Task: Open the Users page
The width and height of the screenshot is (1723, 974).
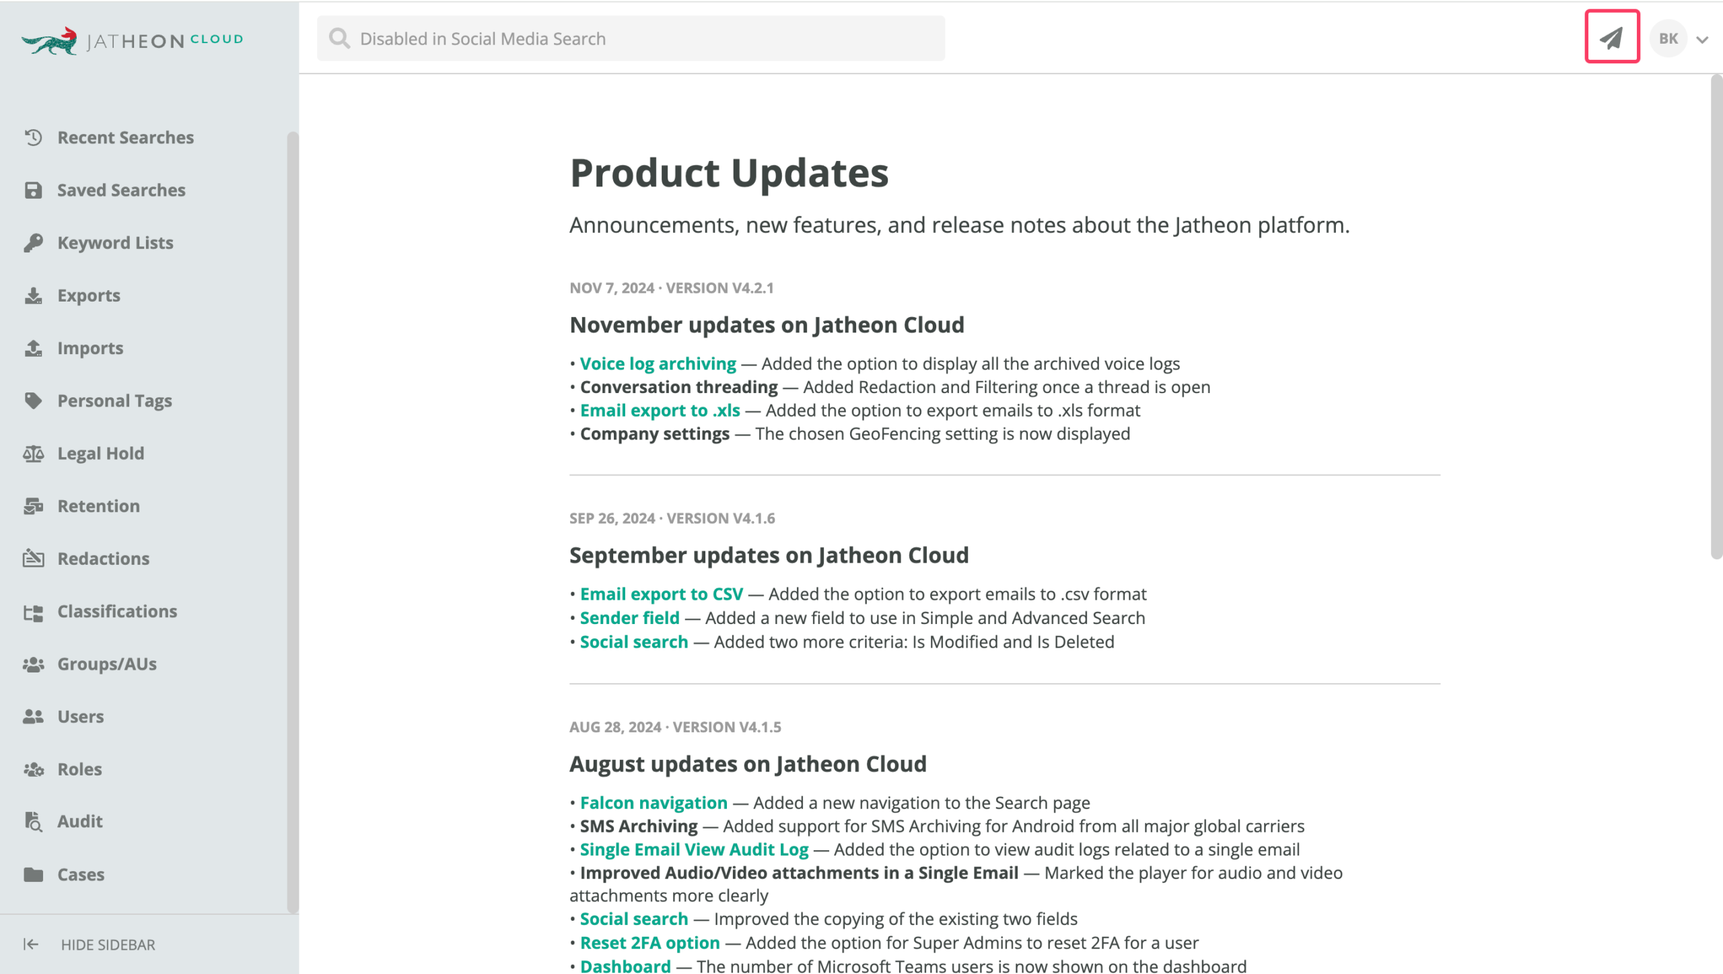Action: (80, 717)
